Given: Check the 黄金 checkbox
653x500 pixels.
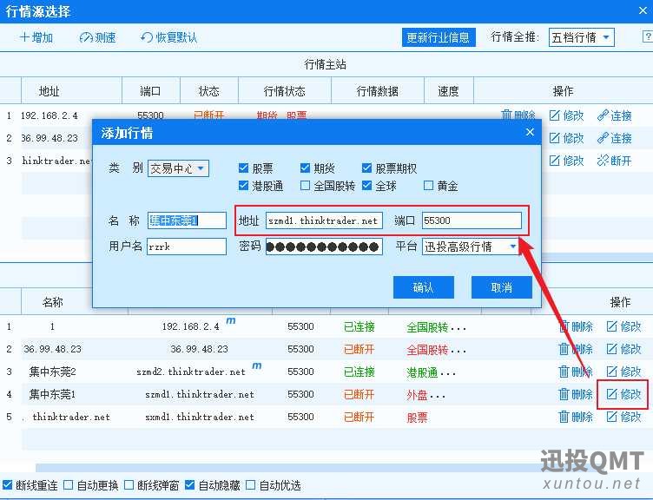Looking at the screenshot, I should 428,185.
